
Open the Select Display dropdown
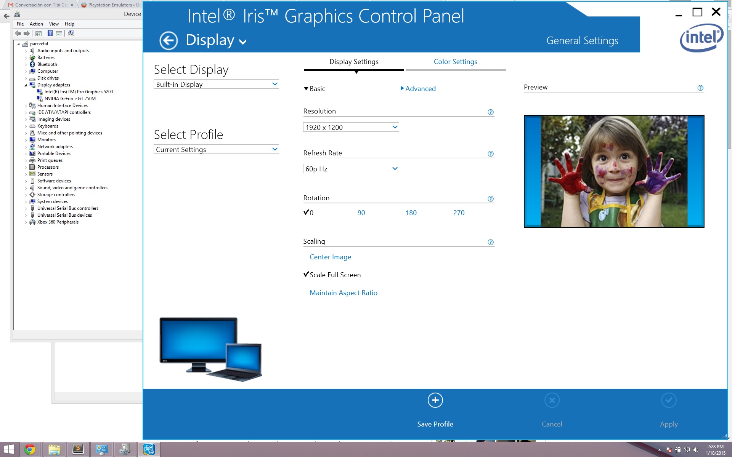pos(216,84)
